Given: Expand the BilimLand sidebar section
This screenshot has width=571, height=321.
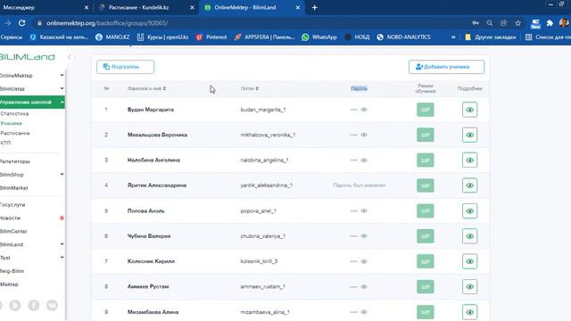Looking at the screenshot, I should pos(62,244).
